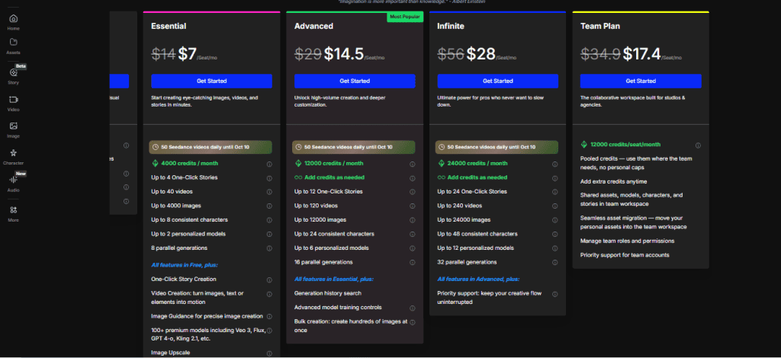Open the More apps icon
This screenshot has width=781, height=358.
(14, 211)
